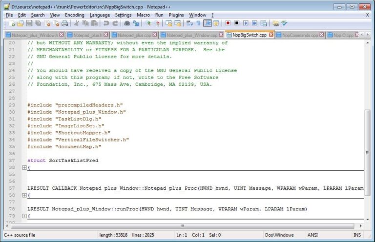Expand the folded runProc block at line 79

[x=24, y=216]
